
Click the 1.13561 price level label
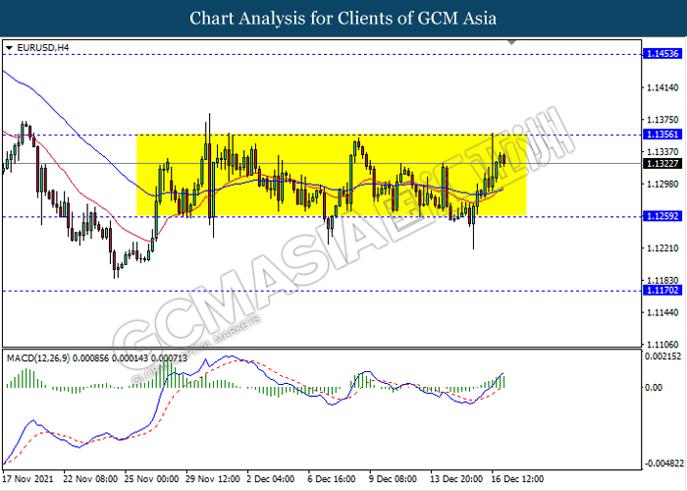[662, 135]
